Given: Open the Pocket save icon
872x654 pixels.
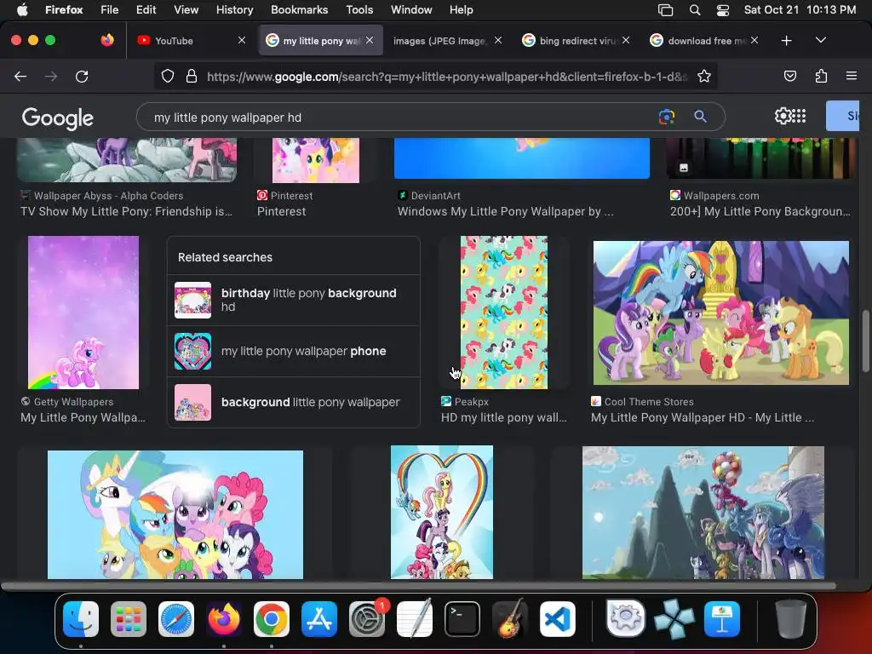Looking at the screenshot, I should tap(789, 76).
